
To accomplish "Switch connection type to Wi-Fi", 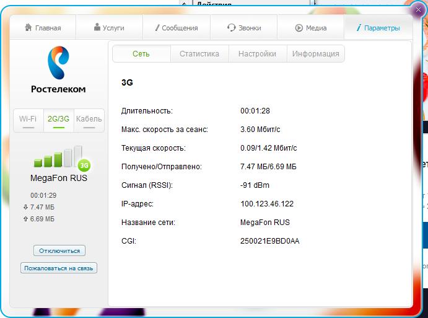I will pos(28,119).
